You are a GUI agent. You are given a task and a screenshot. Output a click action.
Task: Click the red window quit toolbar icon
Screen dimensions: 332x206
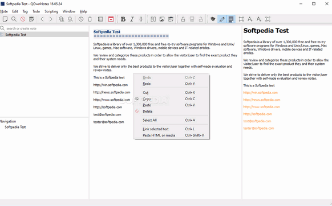click(x=111, y=19)
